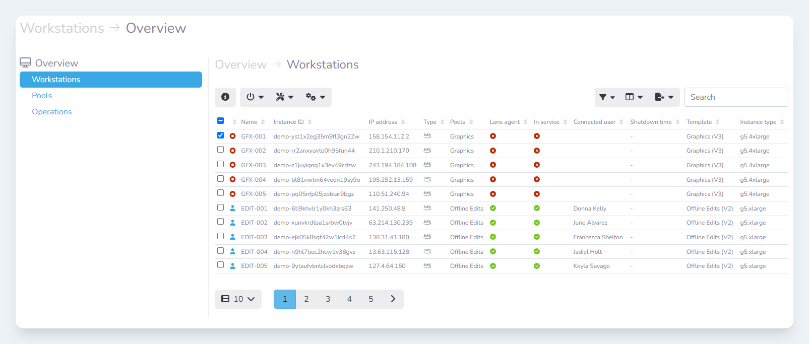Click the stopped status icon for GFX-002

coord(232,151)
